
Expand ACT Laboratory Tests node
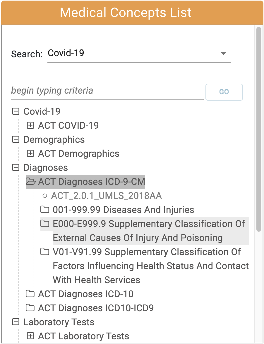[30, 336]
